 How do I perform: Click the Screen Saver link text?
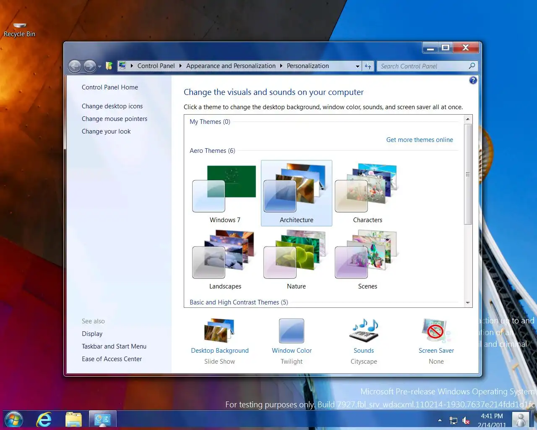pyautogui.click(x=436, y=351)
